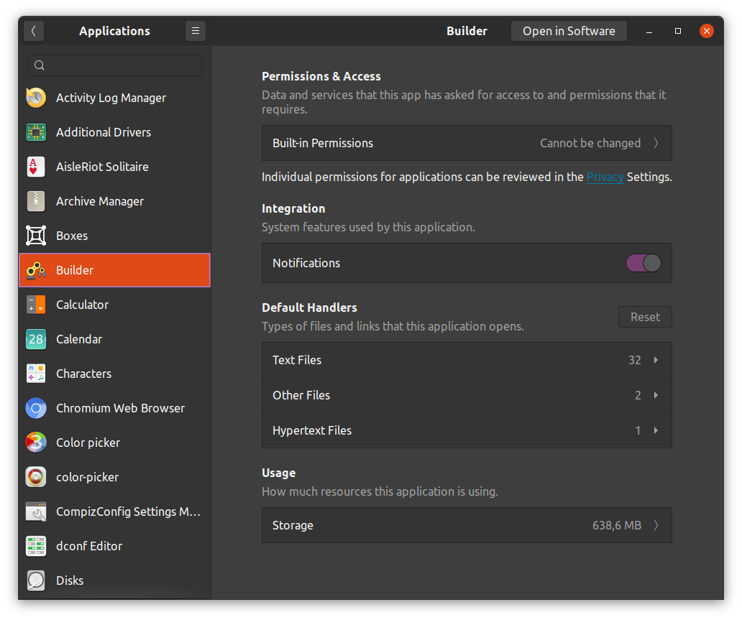Select Calculator from the applications list

(114, 305)
